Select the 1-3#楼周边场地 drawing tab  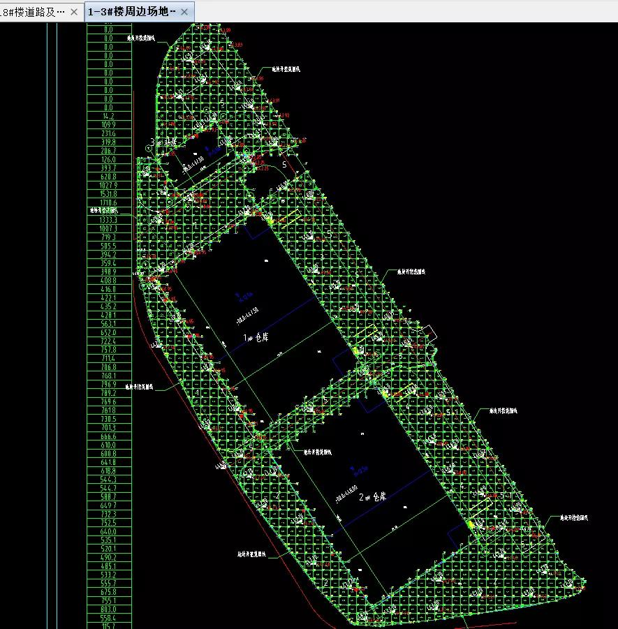click(131, 12)
